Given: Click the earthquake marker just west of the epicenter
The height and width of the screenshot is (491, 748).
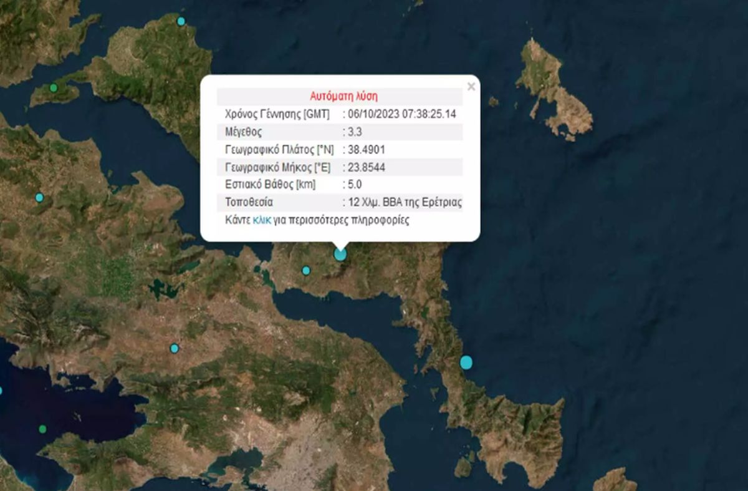Looking at the screenshot, I should 305,271.
